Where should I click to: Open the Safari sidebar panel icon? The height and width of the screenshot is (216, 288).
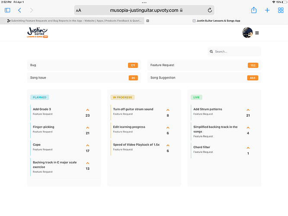tap(7, 10)
